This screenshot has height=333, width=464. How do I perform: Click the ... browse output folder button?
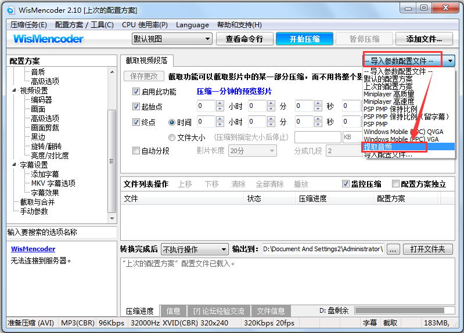pyautogui.click(x=393, y=249)
